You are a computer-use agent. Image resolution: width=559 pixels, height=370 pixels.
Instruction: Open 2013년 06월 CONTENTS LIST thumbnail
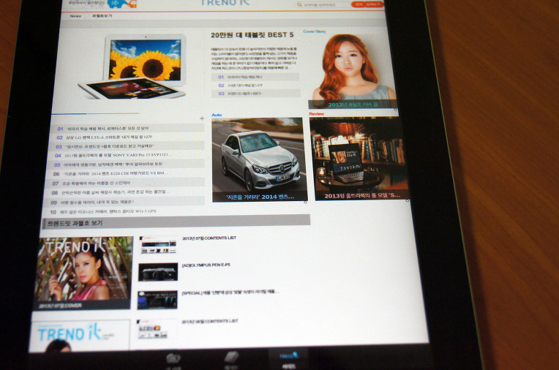pyautogui.click(x=154, y=330)
